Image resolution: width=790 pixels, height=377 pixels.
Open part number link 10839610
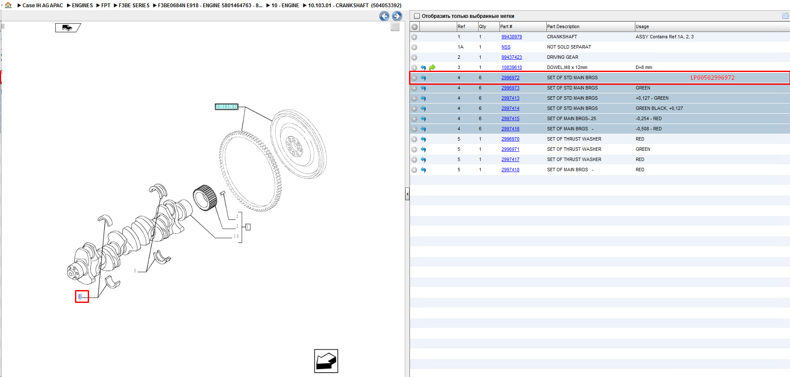point(512,68)
